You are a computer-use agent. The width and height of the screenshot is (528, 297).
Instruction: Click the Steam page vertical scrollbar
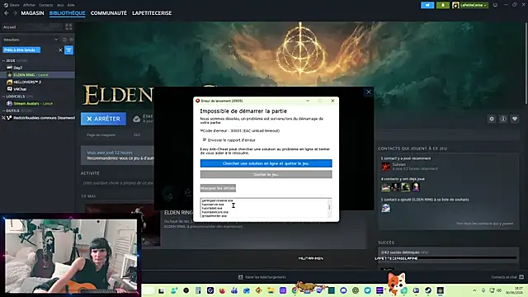tap(526, 64)
